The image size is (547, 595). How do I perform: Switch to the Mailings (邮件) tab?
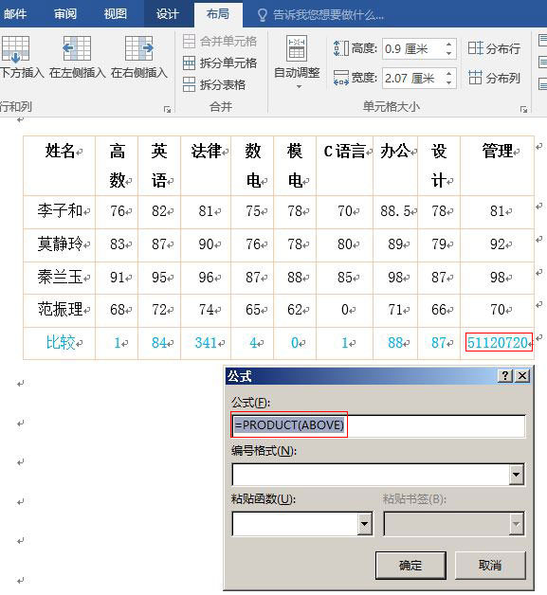tap(15, 14)
